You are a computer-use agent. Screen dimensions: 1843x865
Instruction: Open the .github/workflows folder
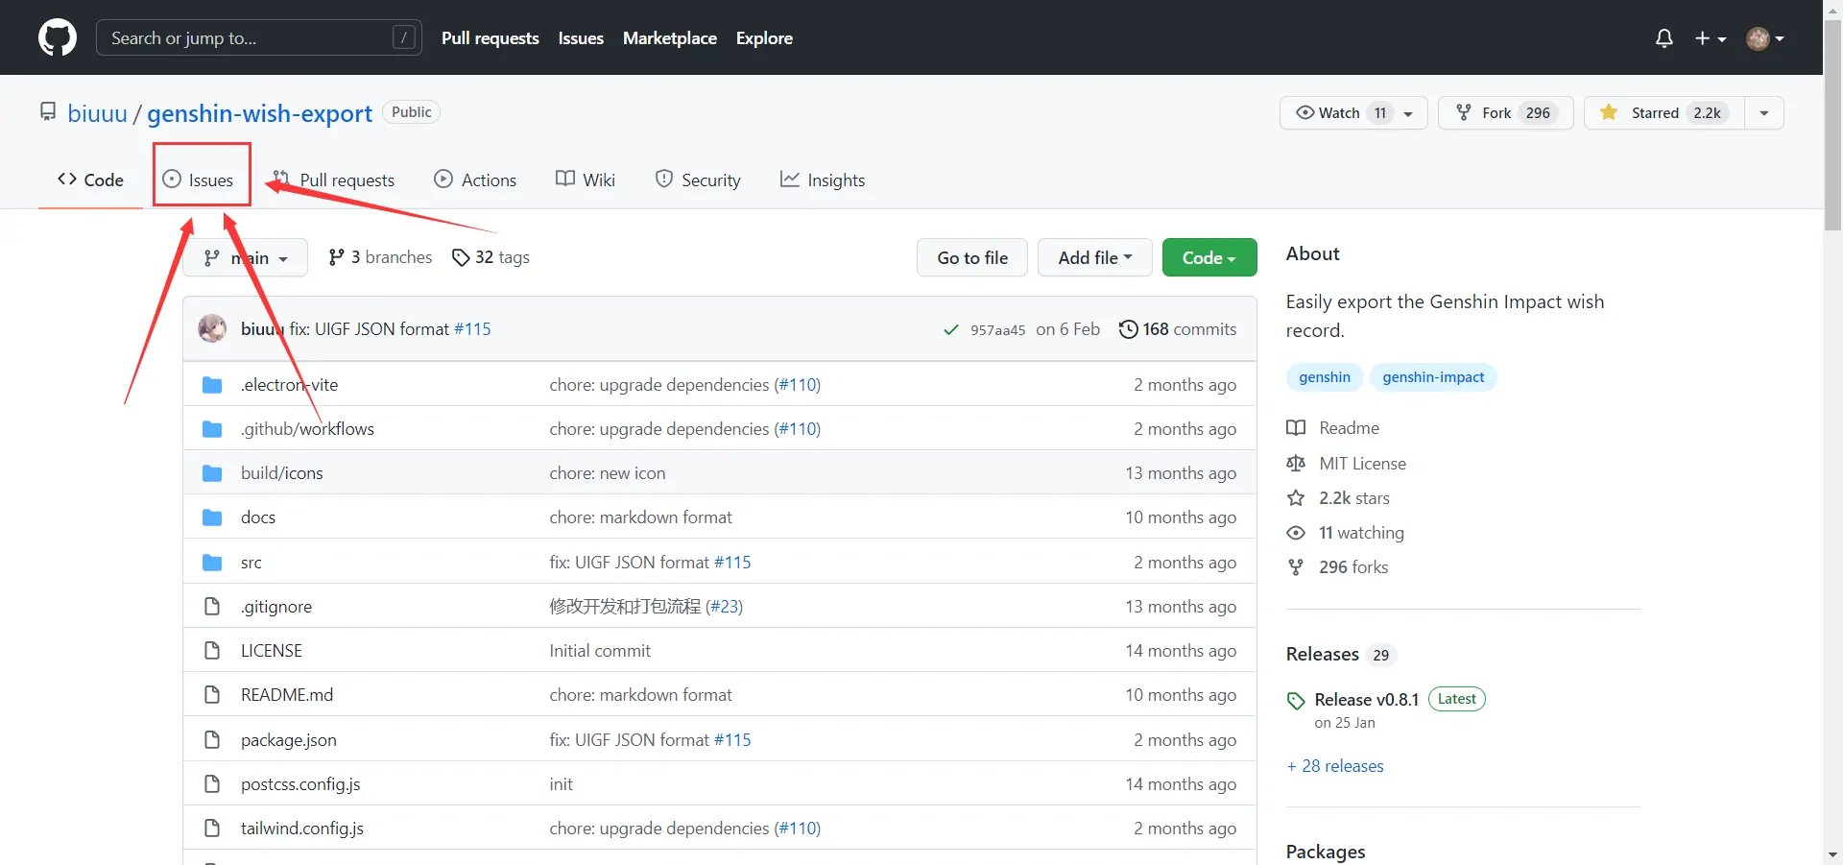click(307, 428)
